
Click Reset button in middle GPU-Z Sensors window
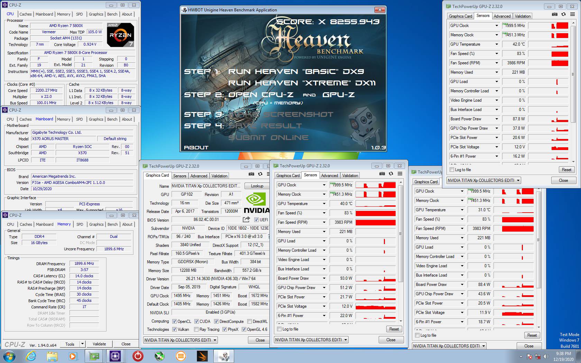tap(394, 329)
